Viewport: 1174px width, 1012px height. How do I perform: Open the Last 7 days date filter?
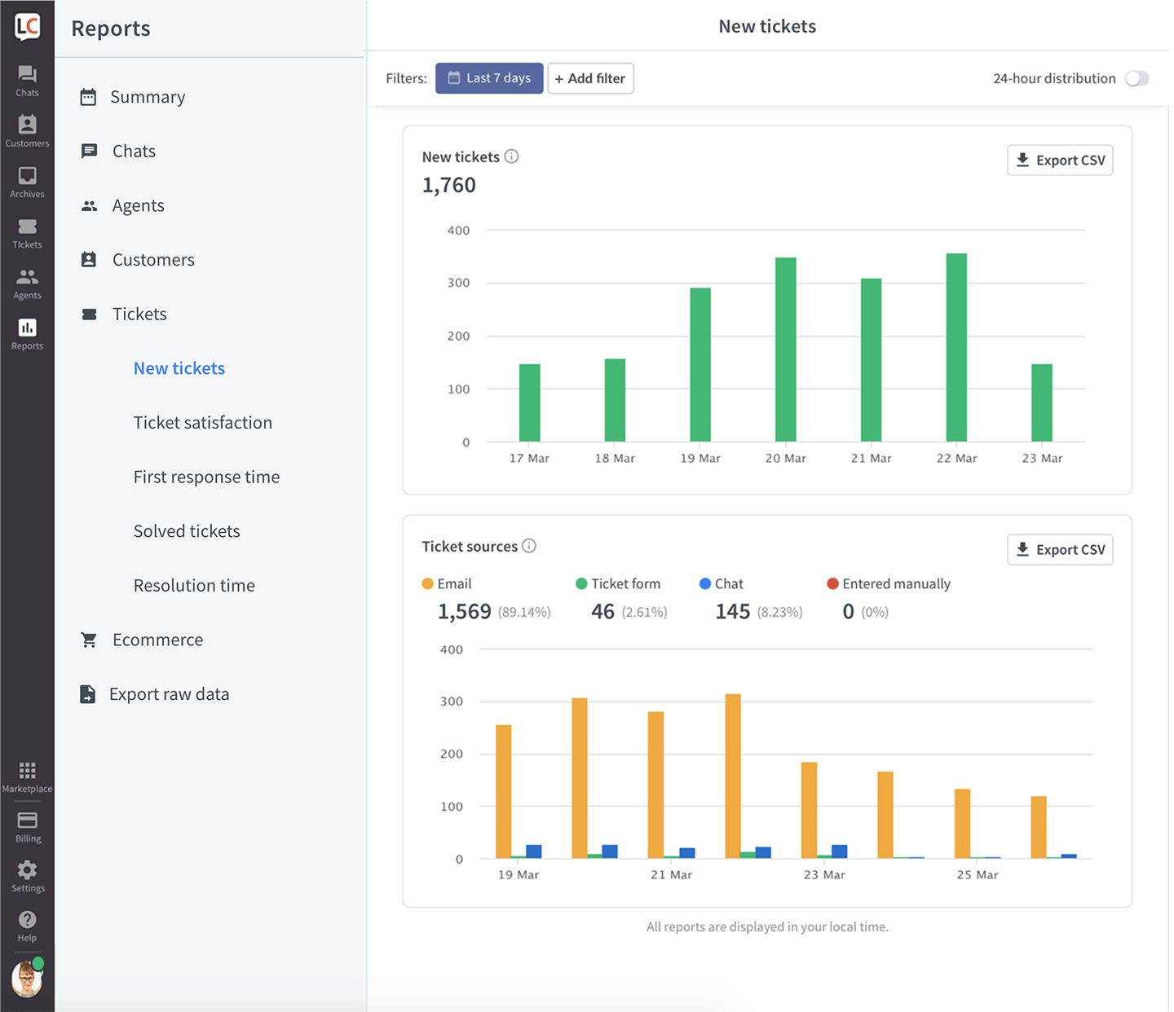tap(489, 78)
